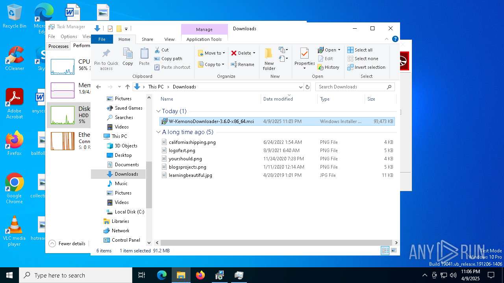Select W-KemonoDownloader msi file
Image resolution: width=504 pixels, height=283 pixels.
[277, 121]
